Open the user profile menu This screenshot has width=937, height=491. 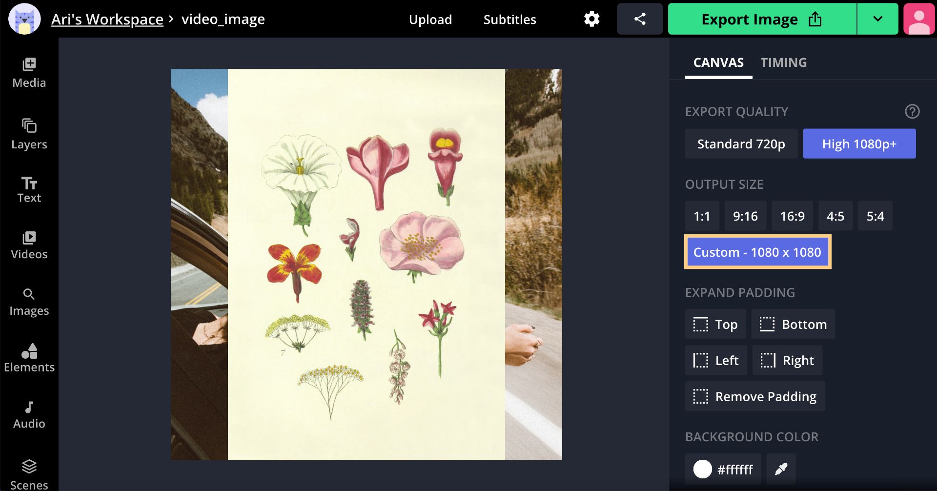pyautogui.click(x=919, y=19)
